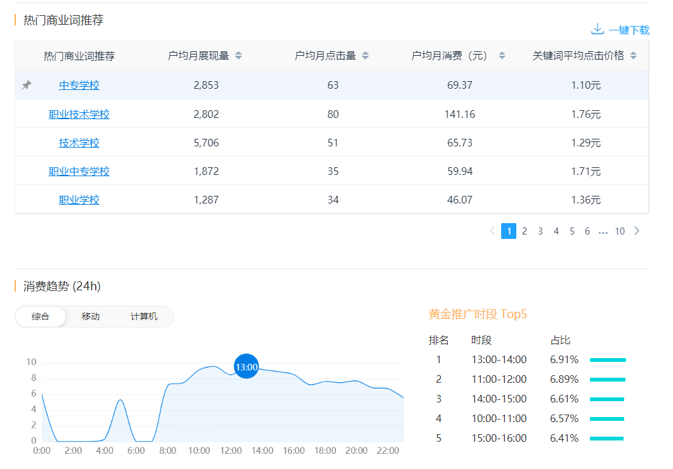
Task: Open page 2 of keyword results
Action: 525,231
